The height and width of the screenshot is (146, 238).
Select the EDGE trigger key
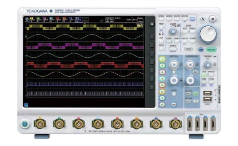(x=204, y=75)
